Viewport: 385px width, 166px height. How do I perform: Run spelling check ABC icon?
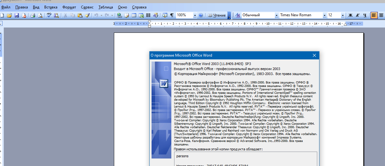(49, 15)
